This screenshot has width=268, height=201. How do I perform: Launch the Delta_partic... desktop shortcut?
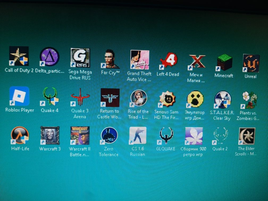[x=49, y=57]
